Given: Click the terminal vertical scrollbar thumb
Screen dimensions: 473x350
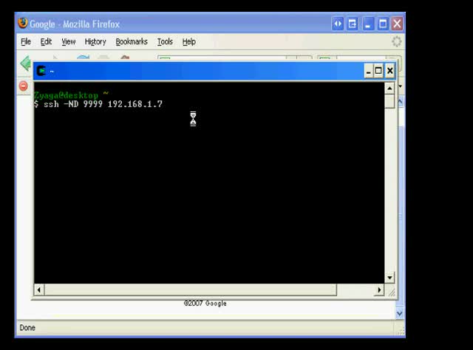Looking at the screenshot, I should 389,101.
